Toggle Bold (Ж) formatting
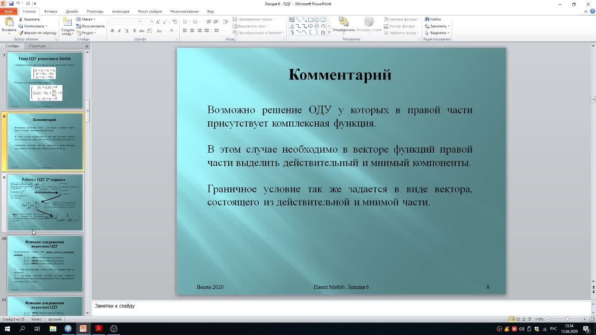 112,31
